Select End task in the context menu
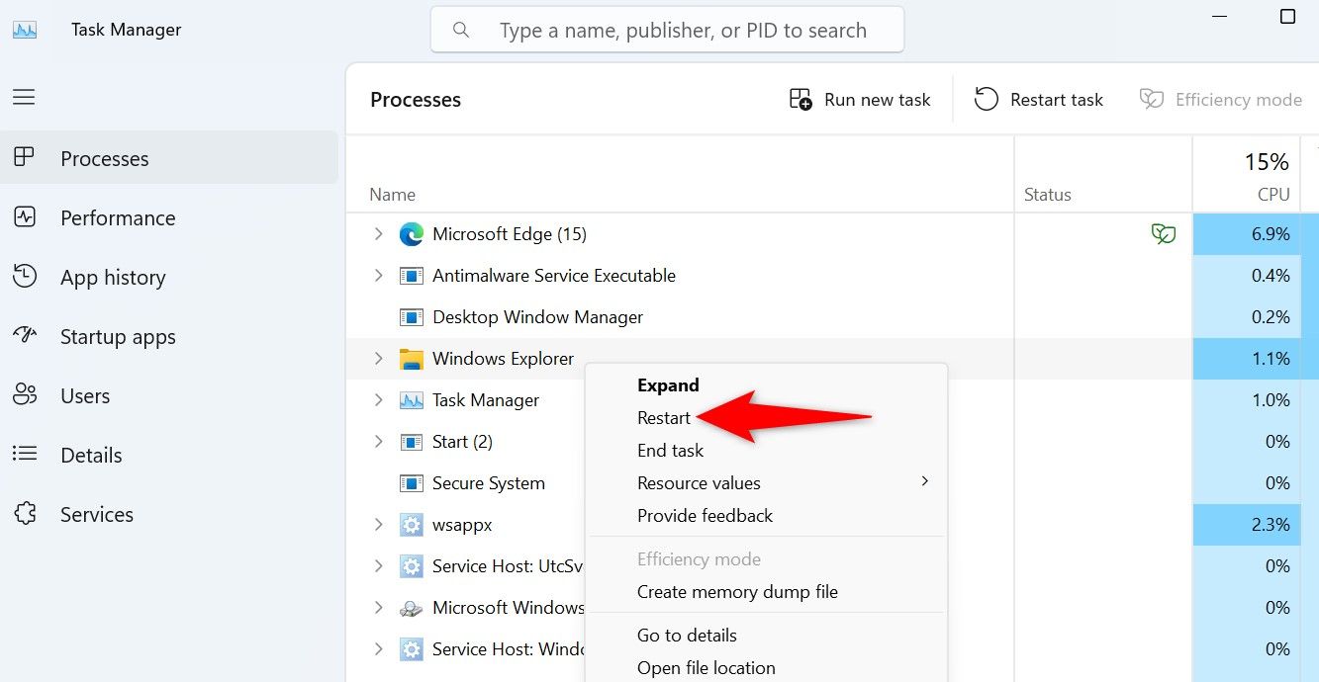The width and height of the screenshot is (1319, 682). [670, 451]
